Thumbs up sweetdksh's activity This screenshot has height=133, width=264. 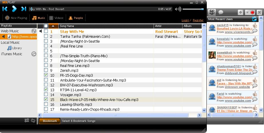point(255,53)
